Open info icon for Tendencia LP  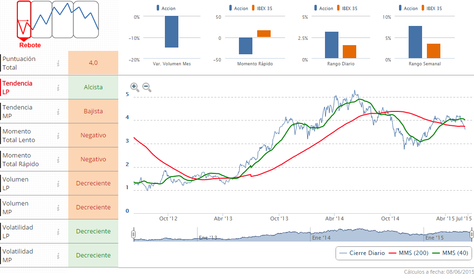(58, 87)
